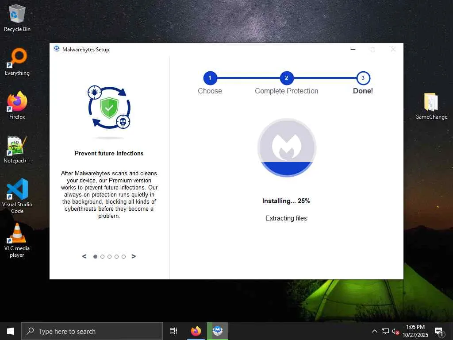The width and height of the screenshot is (453, 340).
Task: Select the first carousel dot
Action: 96,256
